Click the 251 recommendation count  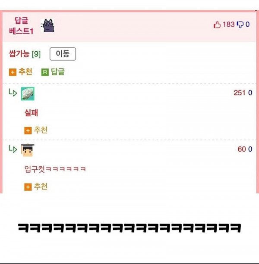point(240,93)
